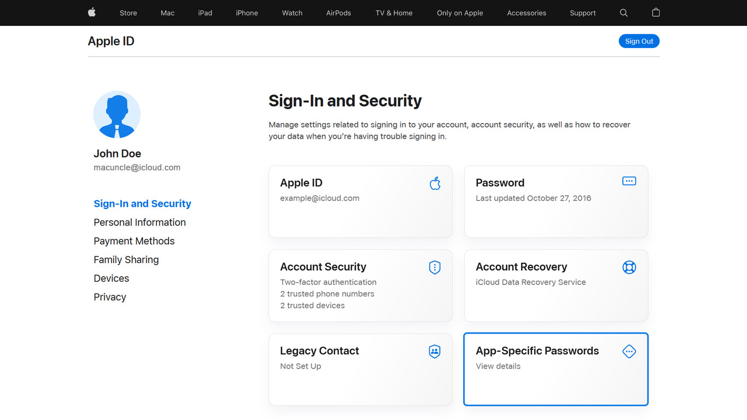Open Payment Methods in the sidebar

(134, 241)
